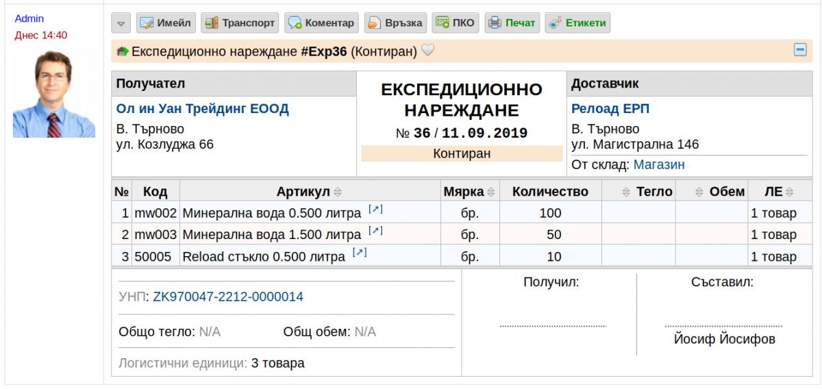Click recipient address ул. Козлуджа 66

point(165,145)
